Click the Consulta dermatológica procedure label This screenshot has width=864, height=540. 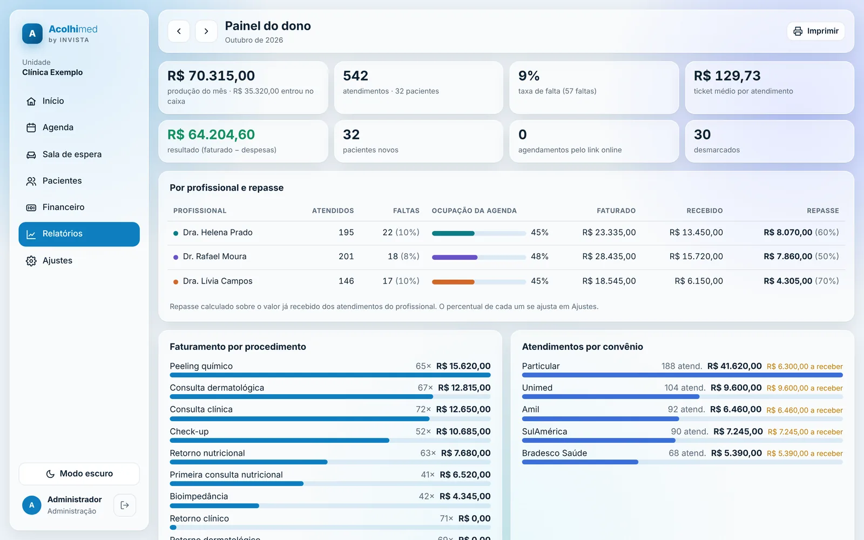tap(217, 388)
